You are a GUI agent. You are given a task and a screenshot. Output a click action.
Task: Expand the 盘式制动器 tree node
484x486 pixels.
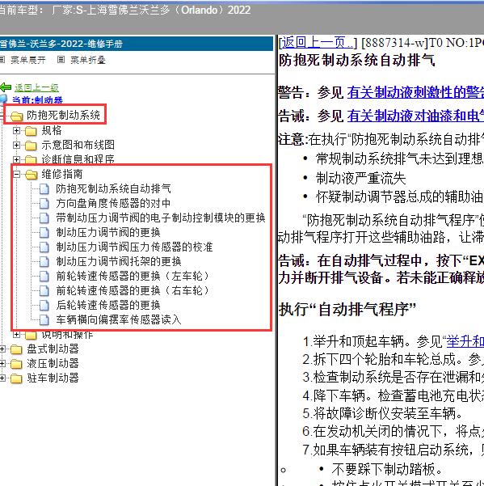pyautogui.click(x=2, y=349)
